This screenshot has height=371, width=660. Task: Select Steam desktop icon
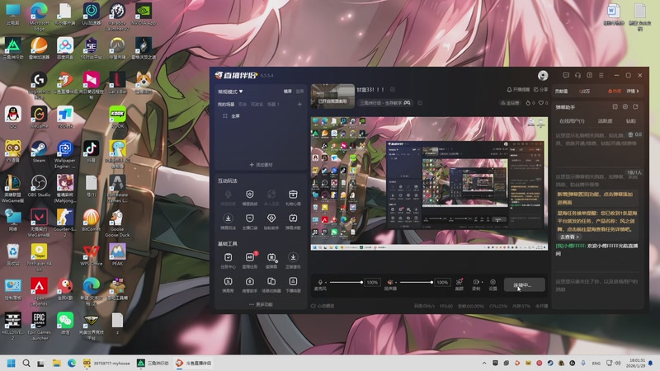(x=39, y=152)
